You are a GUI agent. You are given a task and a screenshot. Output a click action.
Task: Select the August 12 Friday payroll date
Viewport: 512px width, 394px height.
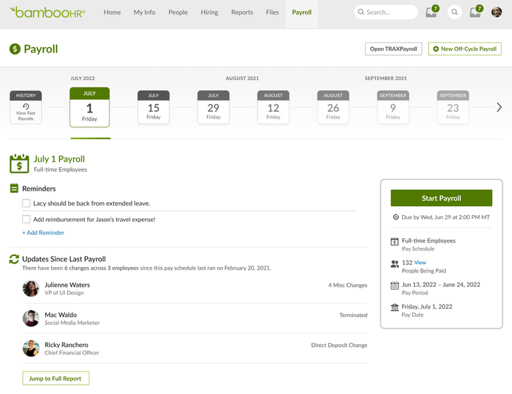[x=273, y=107]
